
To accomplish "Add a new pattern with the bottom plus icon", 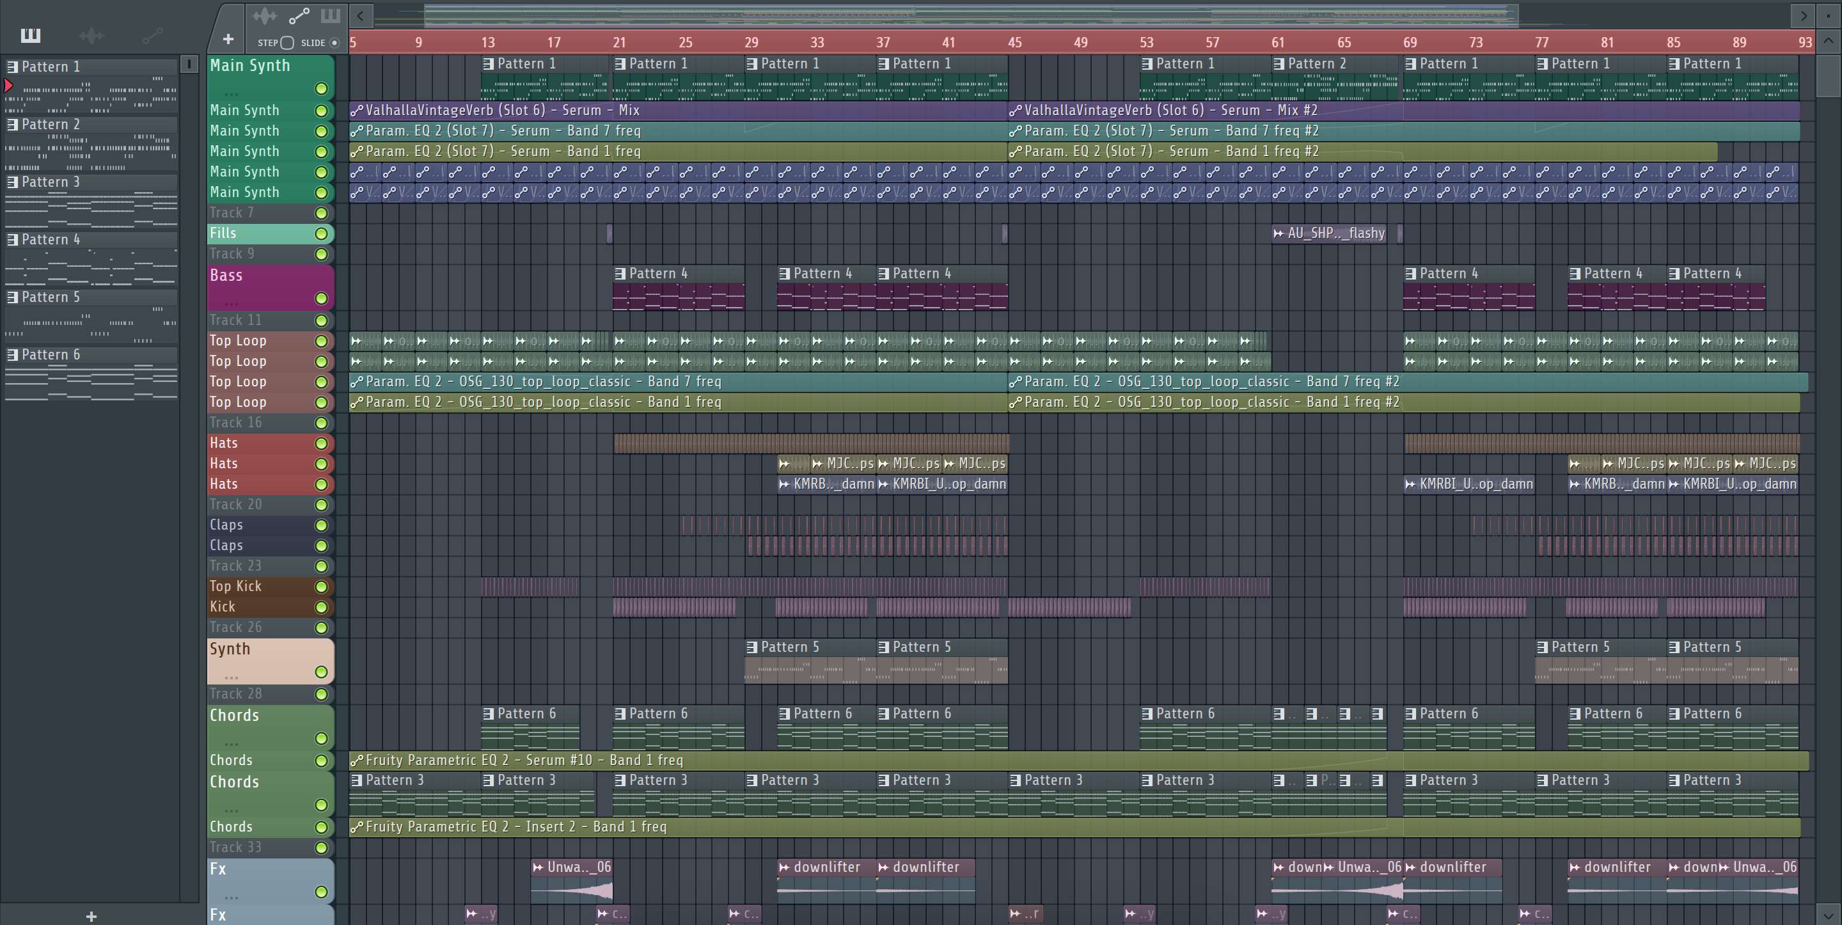I will click(91, 915).
